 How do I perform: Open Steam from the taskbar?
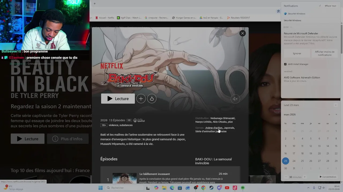click(x=211, y=188)
